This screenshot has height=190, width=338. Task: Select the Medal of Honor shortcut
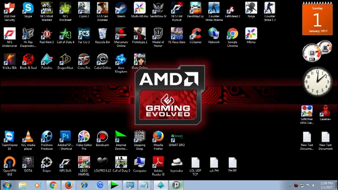(158, 37)
